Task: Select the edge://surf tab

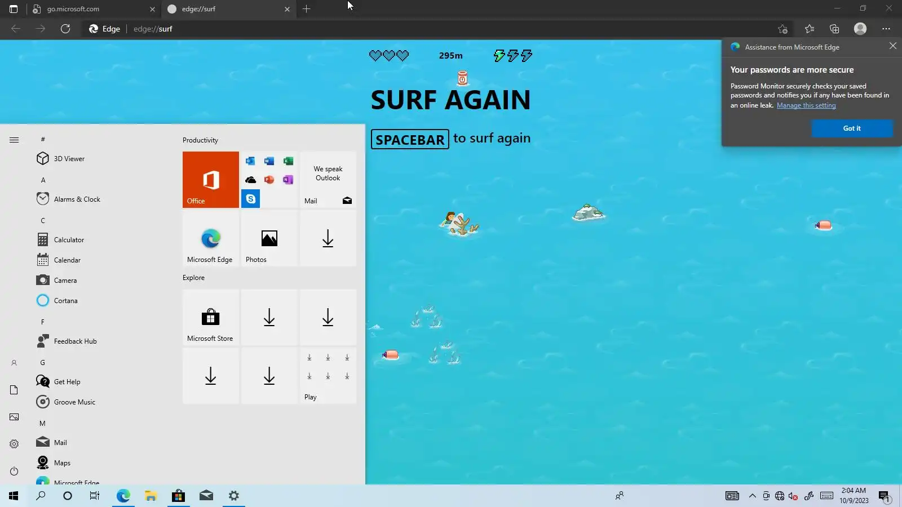Action: coord(228,9)
